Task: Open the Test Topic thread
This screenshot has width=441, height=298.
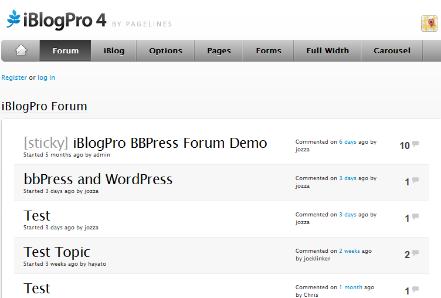Action: pos(57,252)
